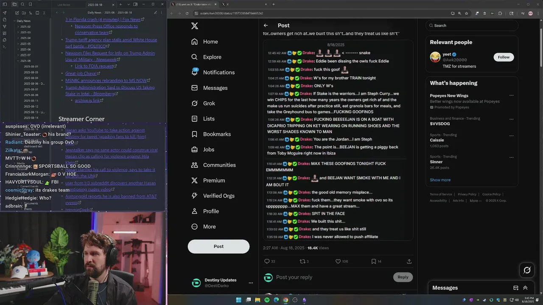Click the X logo at top of sidebar

point(194,26)
